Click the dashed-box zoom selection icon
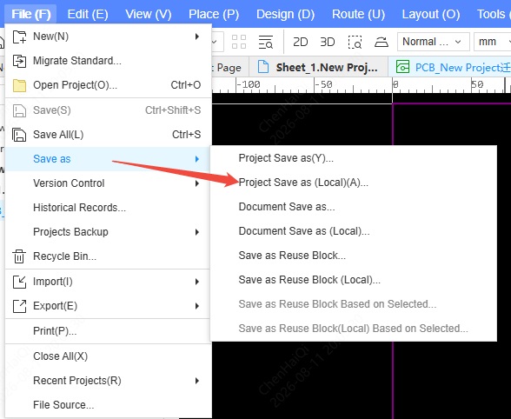Viewport: 511px width, 419px height. [x=355, y=42]
